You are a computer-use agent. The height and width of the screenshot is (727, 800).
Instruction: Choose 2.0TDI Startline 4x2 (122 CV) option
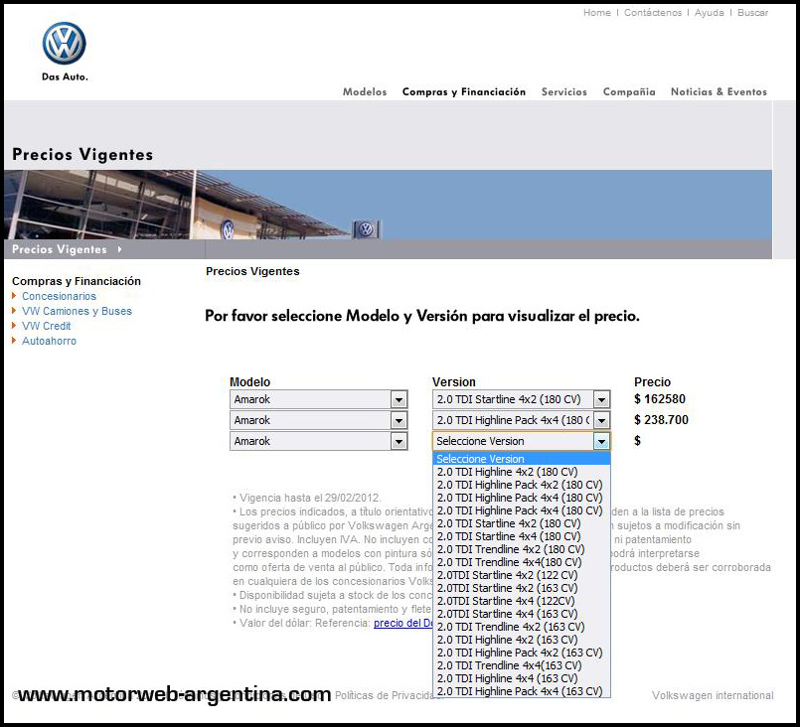[522, 575]
